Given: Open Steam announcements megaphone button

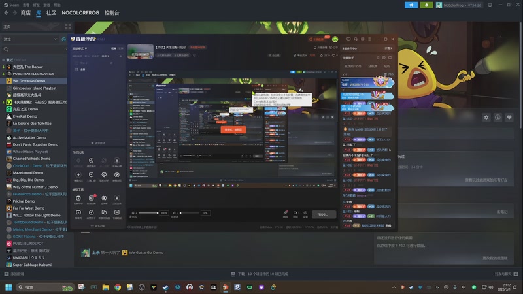Looking at the screenshot, I should coord(411,5).
